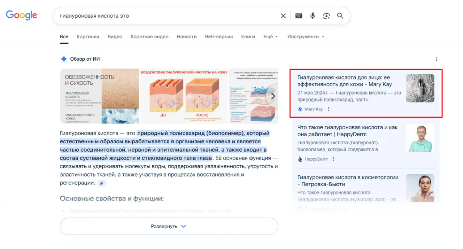Advance the image carousel with the right arrow
This screenshot has width=463, height=249.
(273, 96)
